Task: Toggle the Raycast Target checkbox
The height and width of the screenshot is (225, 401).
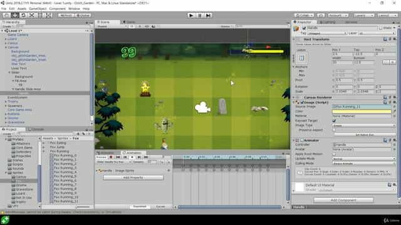Action: point(334,121)
